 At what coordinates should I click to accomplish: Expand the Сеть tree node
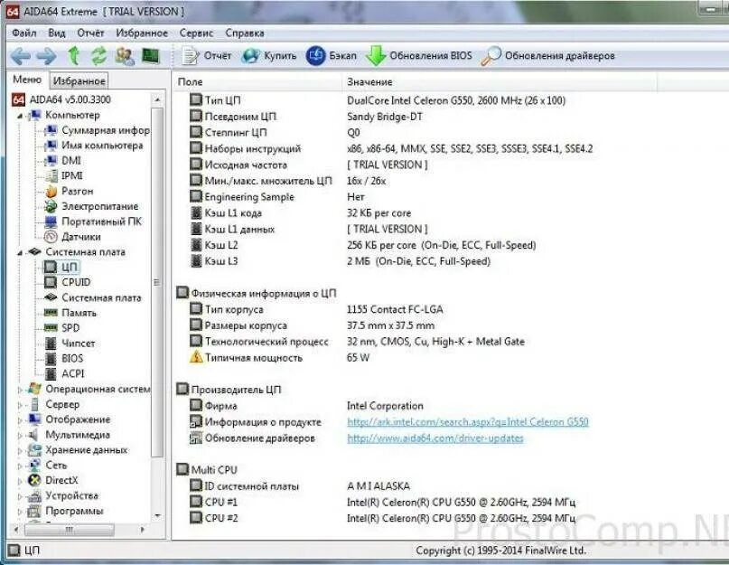pyautogui.click(x=20, y=466)
